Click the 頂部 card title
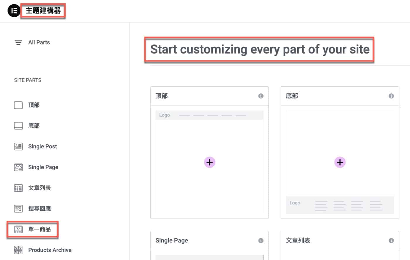The width and height of the screenshot is (410, 260). 162,96
